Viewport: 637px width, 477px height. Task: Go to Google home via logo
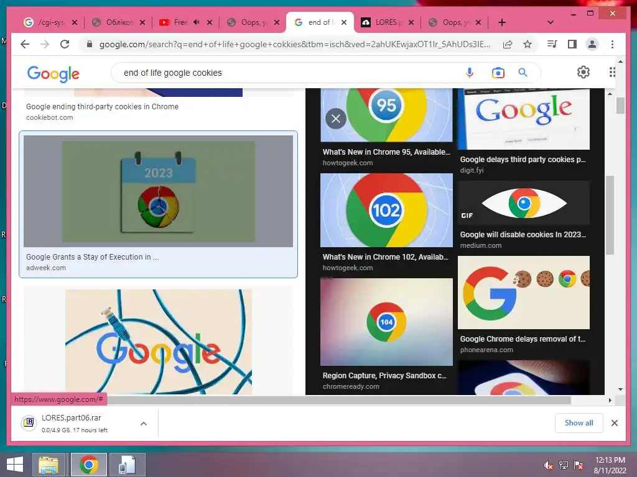click(53, 73)
